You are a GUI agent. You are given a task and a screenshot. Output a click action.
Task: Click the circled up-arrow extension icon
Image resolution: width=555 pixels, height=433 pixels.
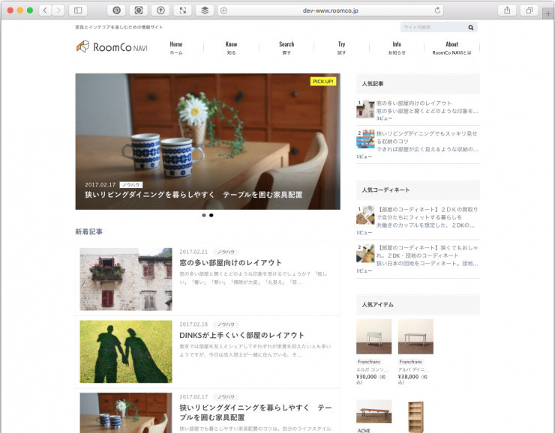(x=160, y=10)
